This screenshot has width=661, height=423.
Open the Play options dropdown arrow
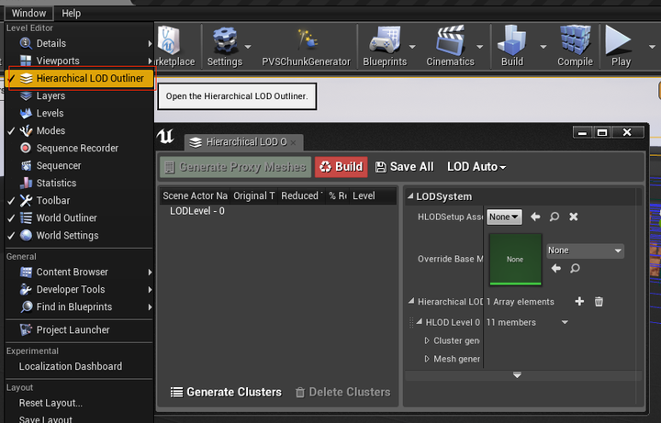(x=652, y=47)
